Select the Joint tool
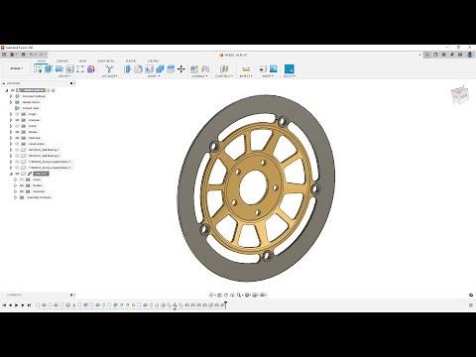Screen dimensions: 476x357 (205, 68)
